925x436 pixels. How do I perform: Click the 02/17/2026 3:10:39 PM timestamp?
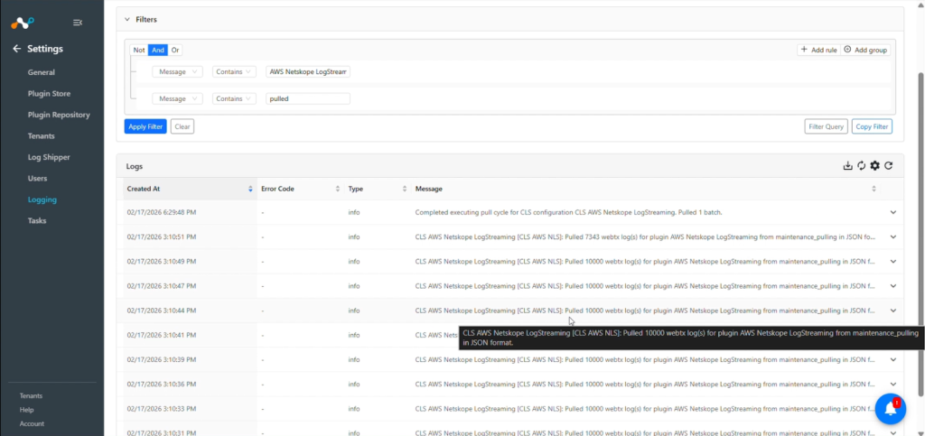162,360
